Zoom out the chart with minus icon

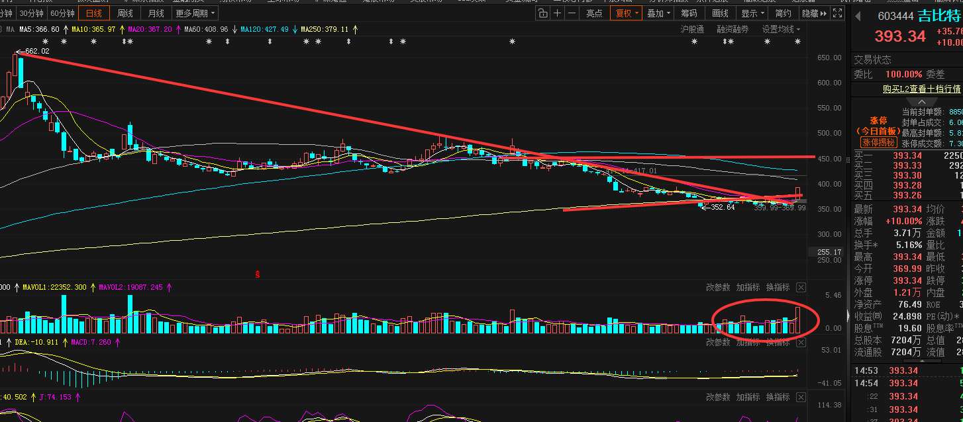572,13
